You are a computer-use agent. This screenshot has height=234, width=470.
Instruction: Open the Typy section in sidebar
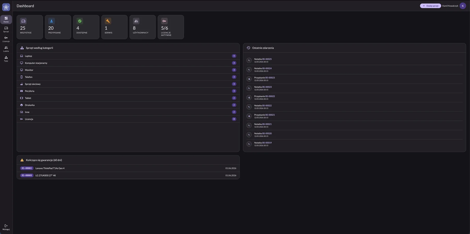point(6,59)
